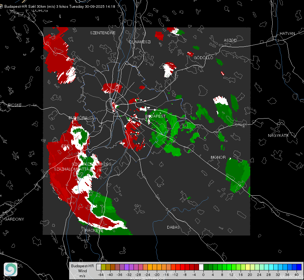Click the swirl logo icon
304x280 pixels.
(x=11, y=269)
